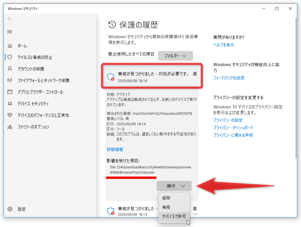Image resolution: width=301 pixels, height=227 pixels.
Task: Click the settings gear icon
Action: point(10,209)
